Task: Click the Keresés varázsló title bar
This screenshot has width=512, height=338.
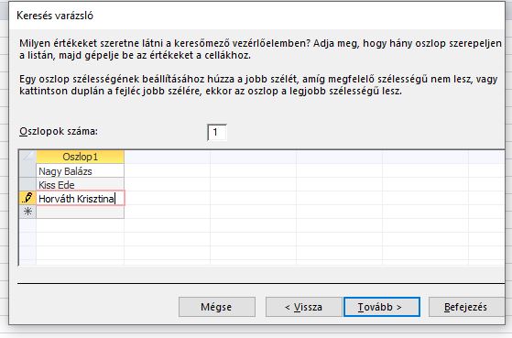Action: pos(256,16)
